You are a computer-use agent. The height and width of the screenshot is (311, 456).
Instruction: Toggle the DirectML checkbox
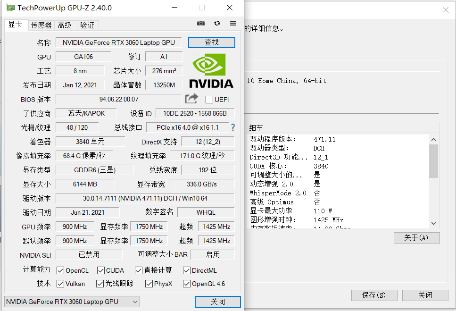tap(186, 270)
